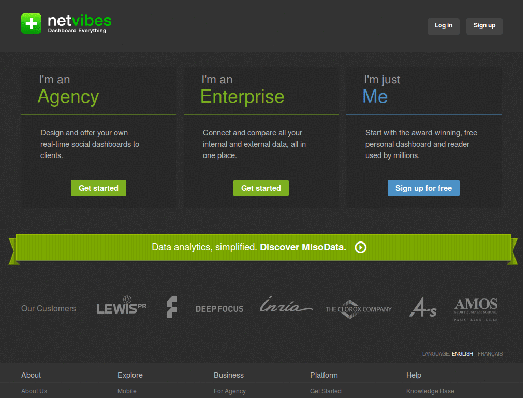Open the Mobile footer link
The image size is (530, 398).
pyautogui.click(x=127, y=391)
